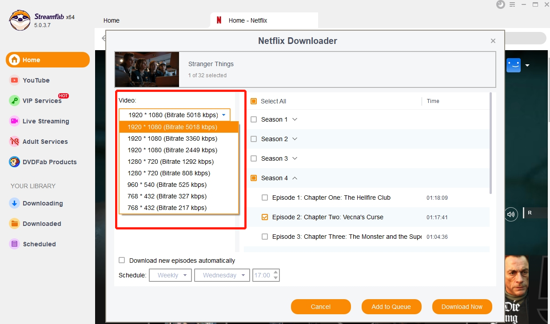The image size is (550, 324).
Task: Click the Netflix profile avatar icon
Action: click(514, 65)
